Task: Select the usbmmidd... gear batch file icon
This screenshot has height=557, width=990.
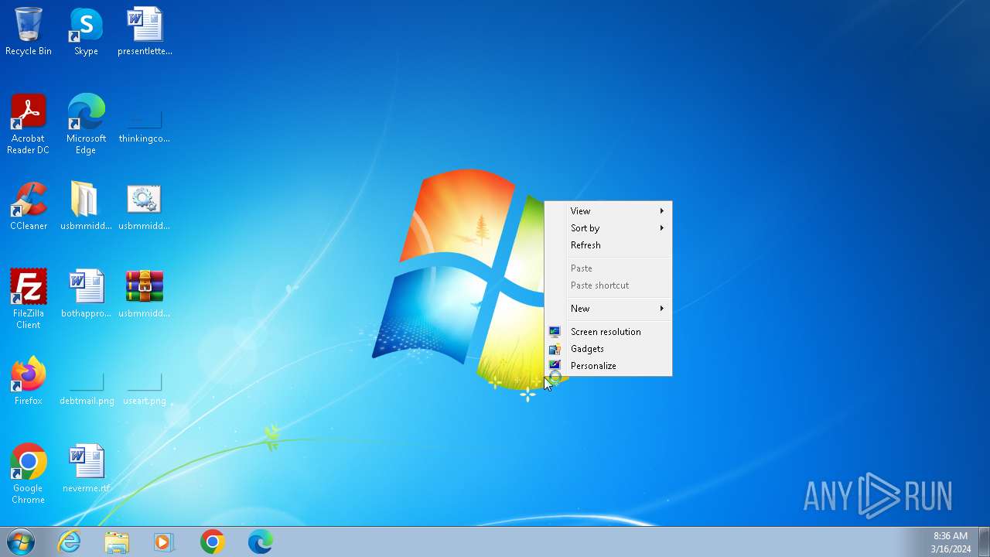Action: (145, 207)
